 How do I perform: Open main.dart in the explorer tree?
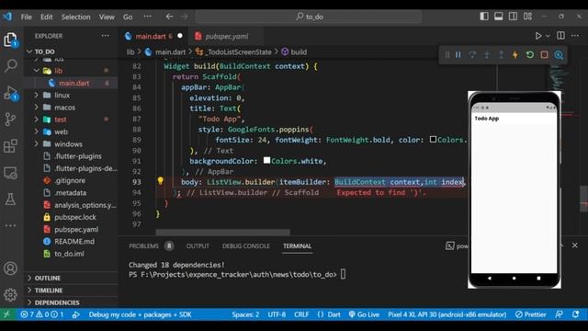point(73,83)
